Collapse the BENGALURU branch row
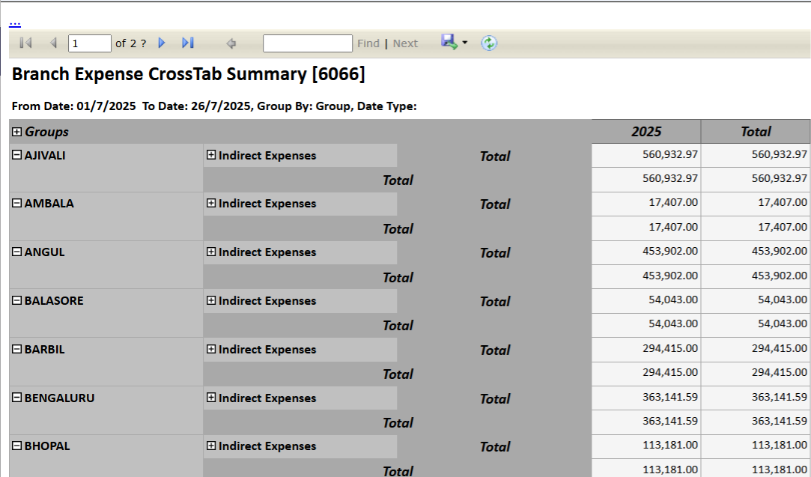Image resolution: width=811 pixels, height=477 pixels. [16, 398]
